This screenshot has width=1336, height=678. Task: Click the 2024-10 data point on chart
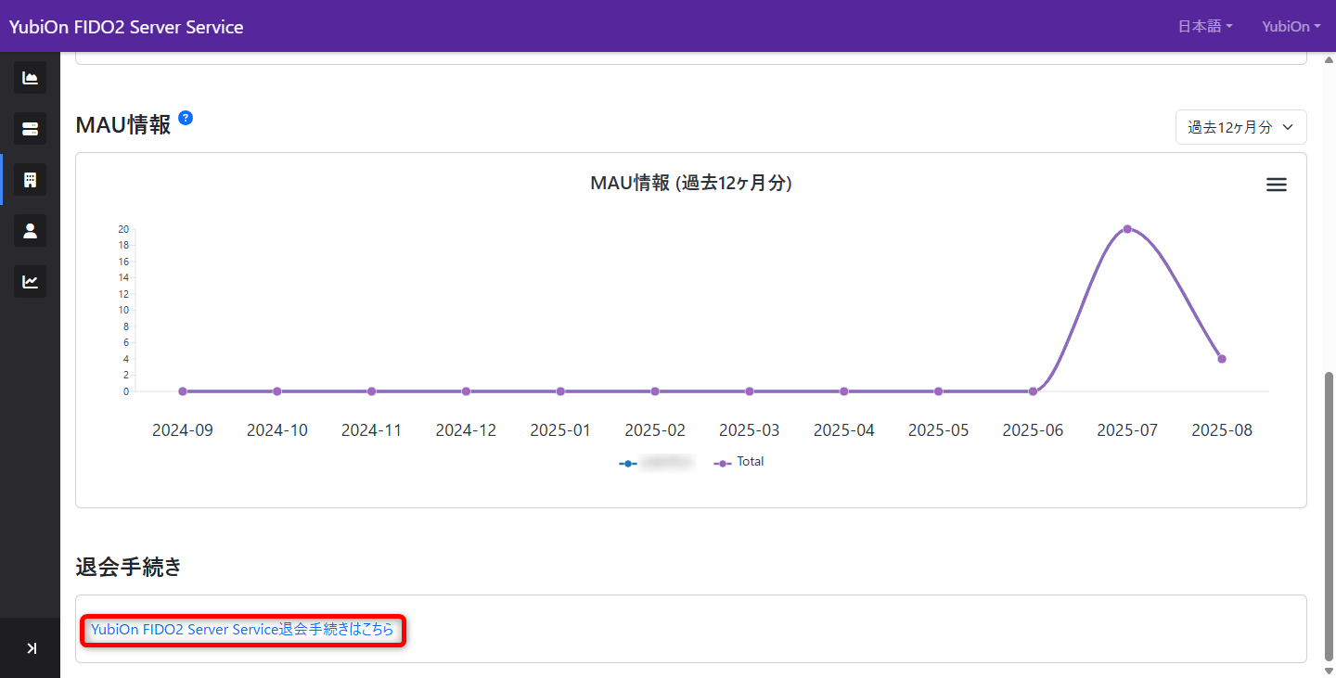pyautogui.click(x=277, y=391)
